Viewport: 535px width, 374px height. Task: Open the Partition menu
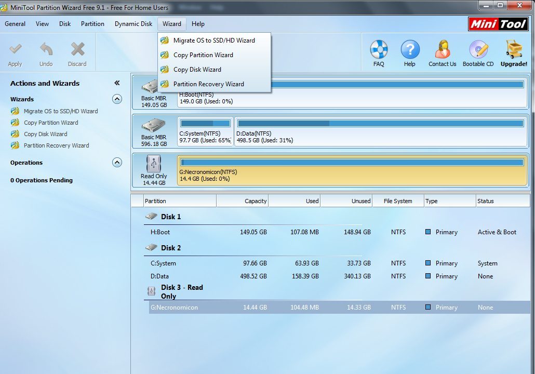[92, 24]
